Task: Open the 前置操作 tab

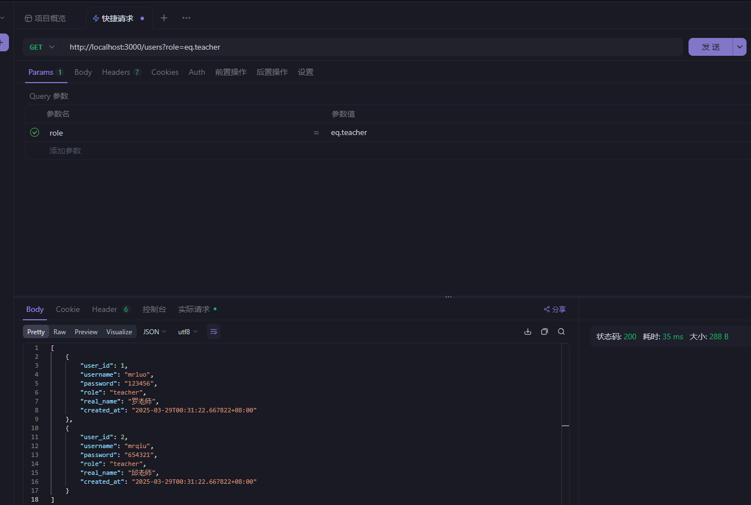Action: 230,72
